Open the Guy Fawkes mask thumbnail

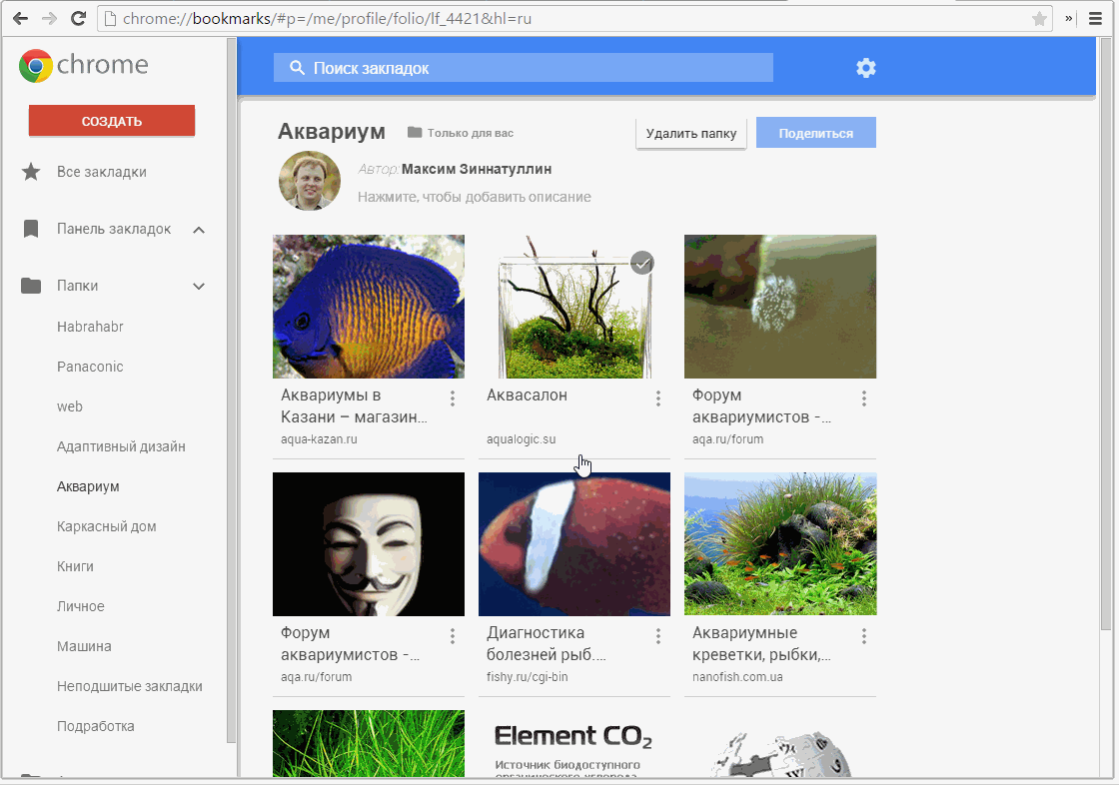click(x=369, y=543)
